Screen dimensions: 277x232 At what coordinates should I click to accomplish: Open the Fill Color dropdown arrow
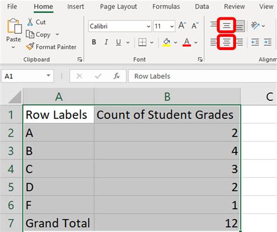coord(175,43)
